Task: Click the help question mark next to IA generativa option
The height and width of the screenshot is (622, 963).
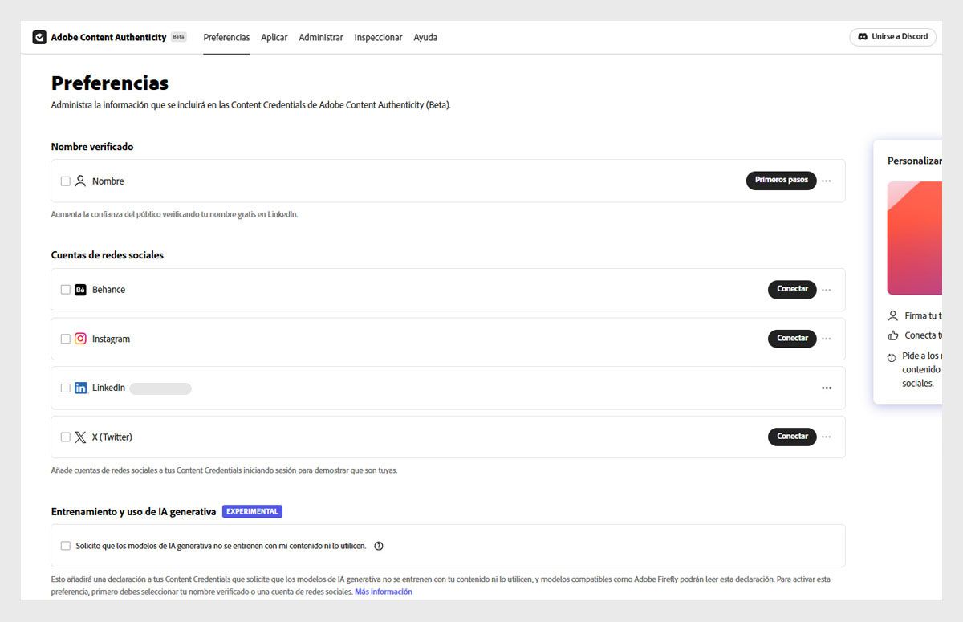Action: tap(379, 546)
